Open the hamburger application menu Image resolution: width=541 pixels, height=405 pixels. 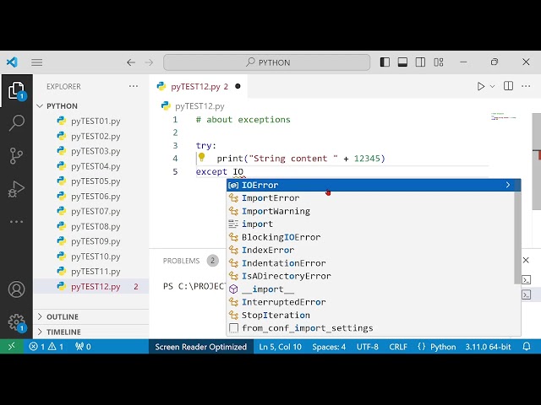pos(37,62)
